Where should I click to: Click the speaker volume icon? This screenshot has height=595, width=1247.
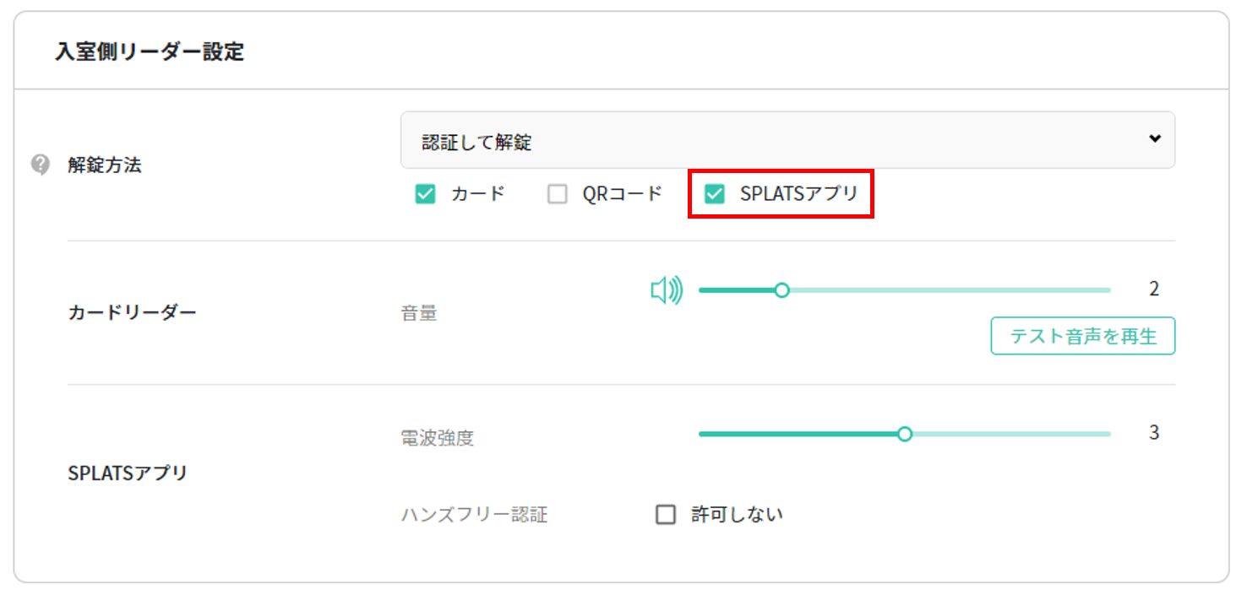point(667,290)
